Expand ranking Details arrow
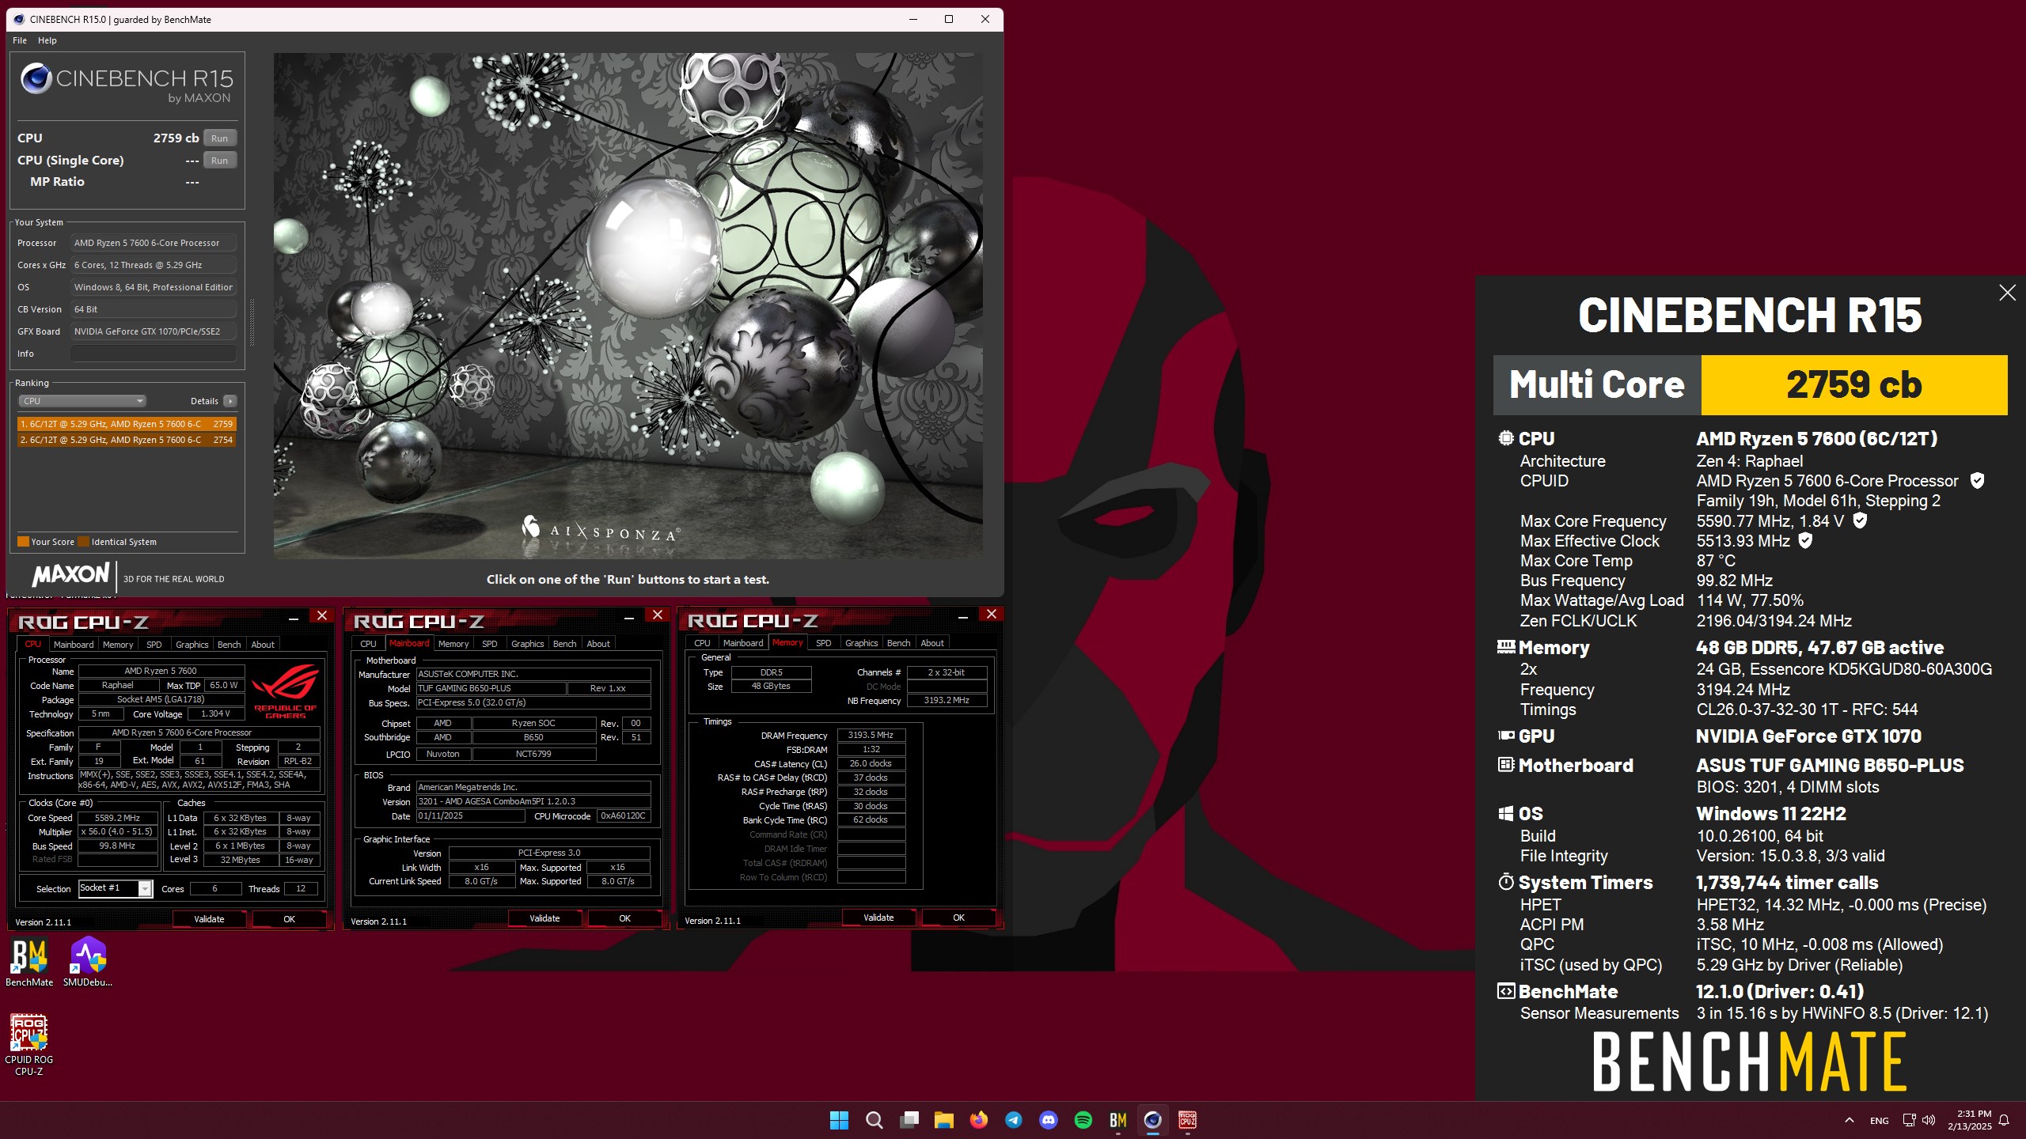The width and height of the screenshot is (2026, 1139). 230,401
